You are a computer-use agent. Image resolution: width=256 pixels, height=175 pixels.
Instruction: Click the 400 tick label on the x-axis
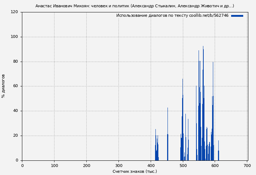pos(151,166)
